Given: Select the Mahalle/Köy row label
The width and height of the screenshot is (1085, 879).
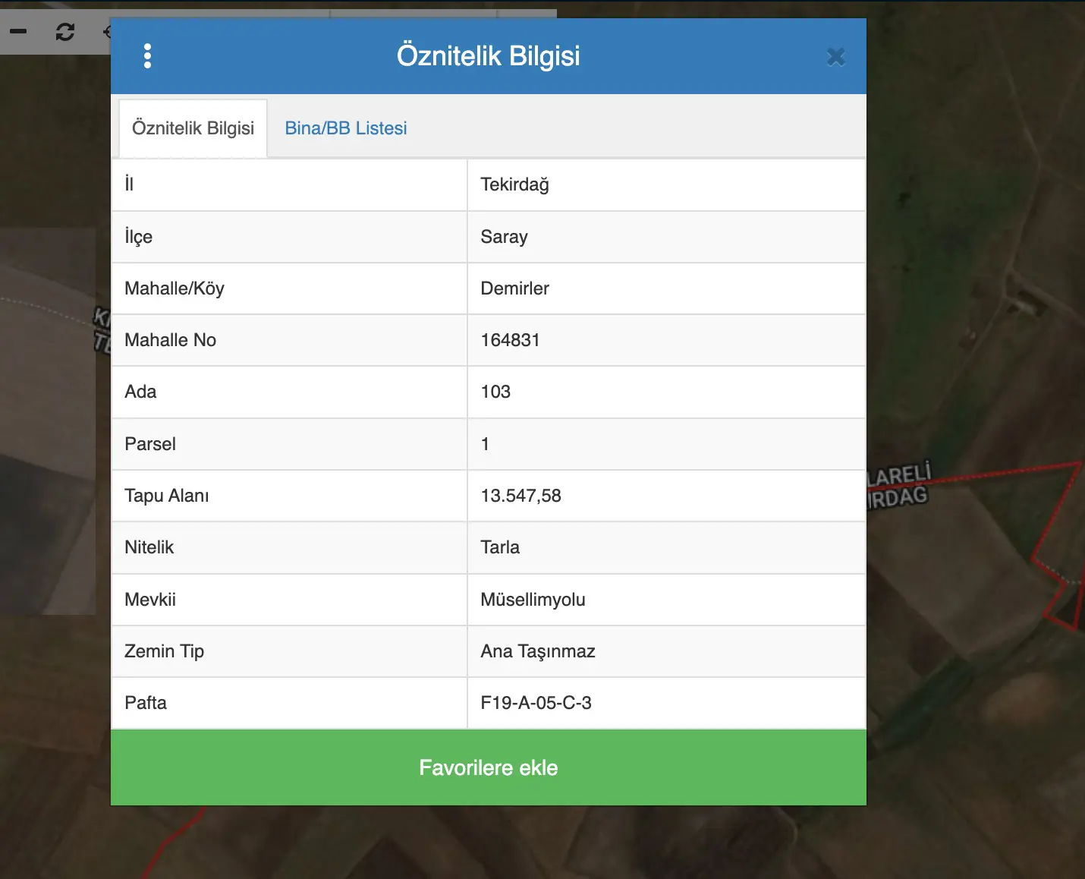Looking at the screenshot, I should 175,288.
